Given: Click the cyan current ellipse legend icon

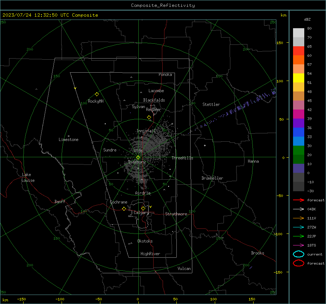Looking at the screenshot, I should (x=298, y=254).
